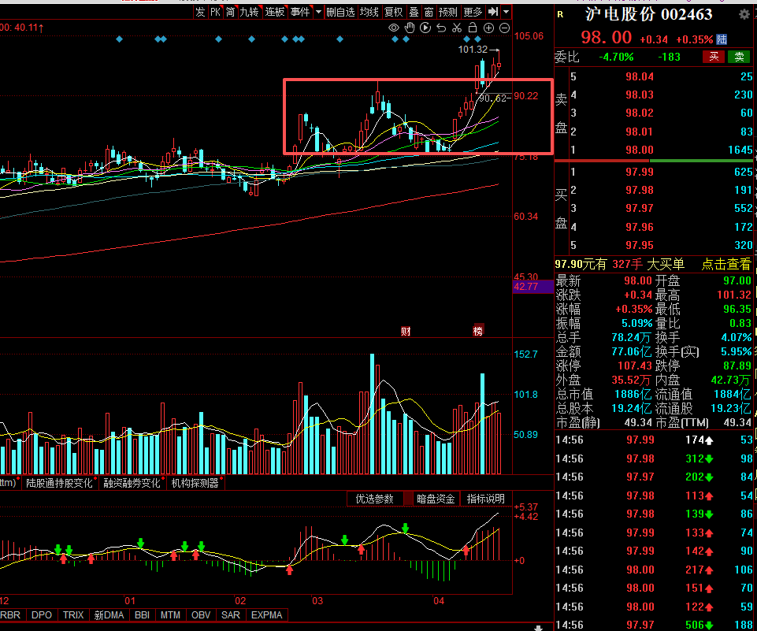The width and height of the screenshot is (757, 631).
Task: Click the 简 toolbar button
Action: 230,12
